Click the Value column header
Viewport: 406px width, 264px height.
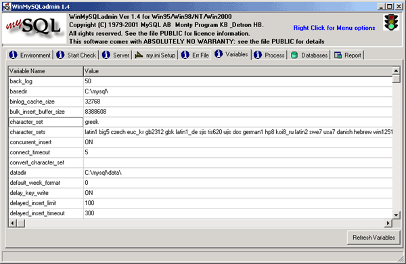(x=238, y=71)
